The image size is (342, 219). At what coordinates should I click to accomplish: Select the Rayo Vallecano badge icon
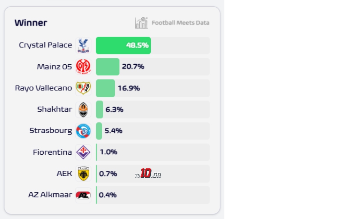83,88
